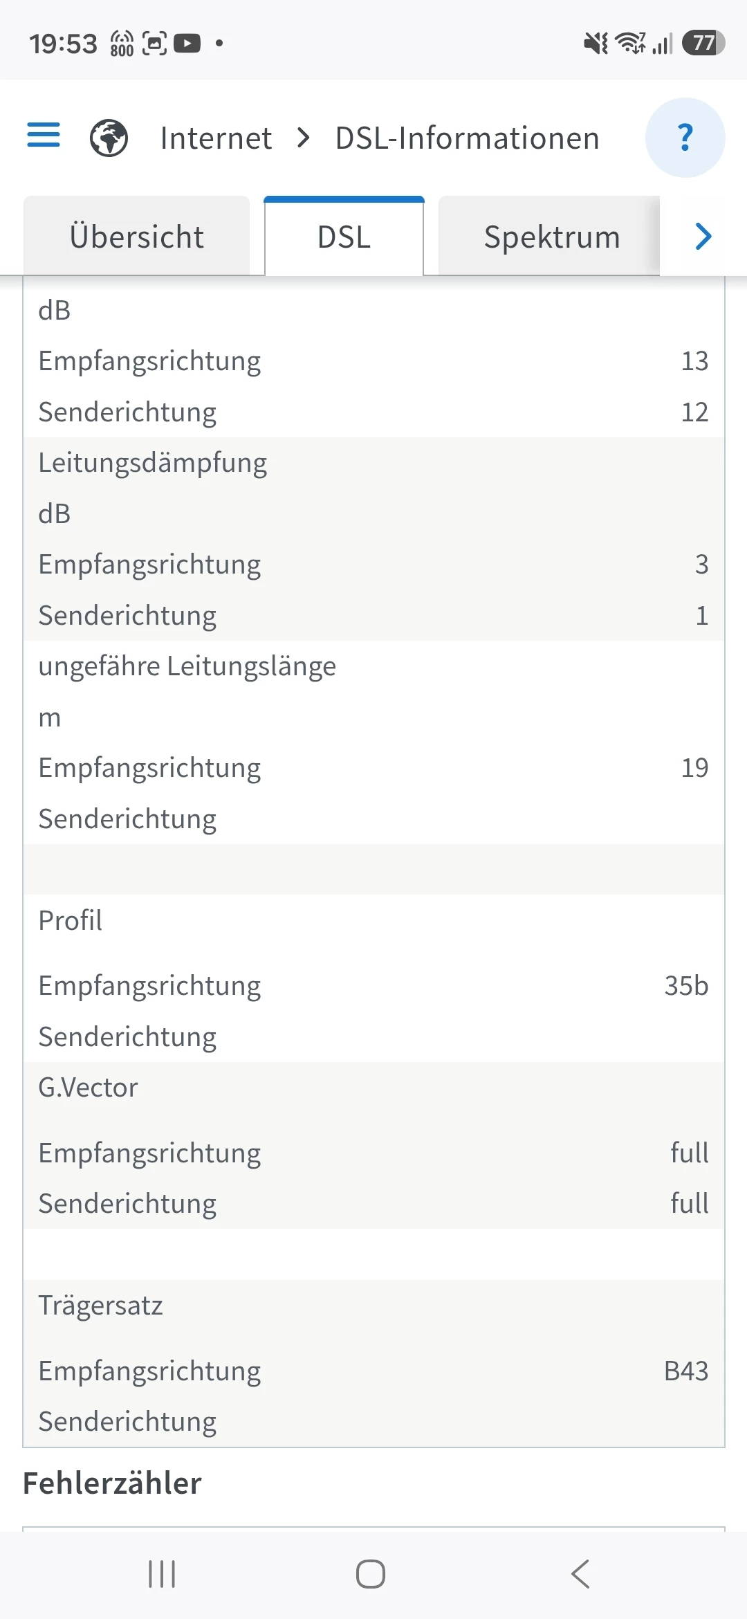Tap the muted sound status icon
The height and width of the screenshot is (1619, 747).
pyautogui.click(x=596, y=43)
